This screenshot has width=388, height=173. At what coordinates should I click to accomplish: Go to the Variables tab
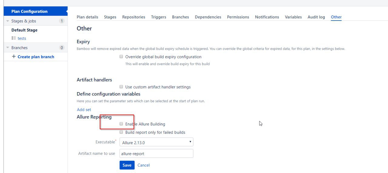click(293, 17)
